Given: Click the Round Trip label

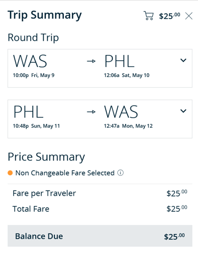Looking at the screenshot, I should click(33, 37).
